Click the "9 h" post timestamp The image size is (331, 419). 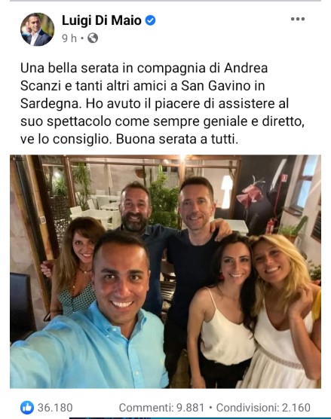(69, 38)
